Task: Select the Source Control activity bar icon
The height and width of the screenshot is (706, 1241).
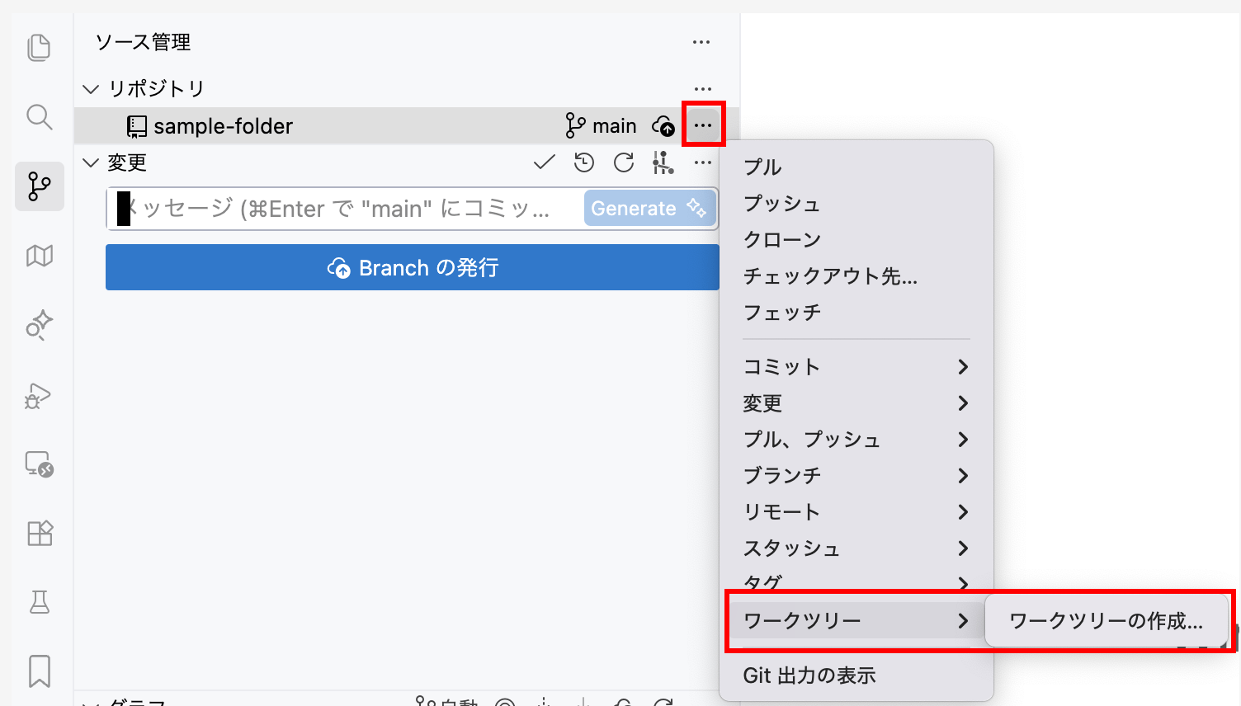Action: [x=39, y=186]
